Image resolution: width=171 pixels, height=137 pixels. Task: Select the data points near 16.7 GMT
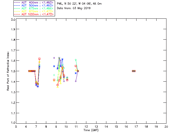134,71
